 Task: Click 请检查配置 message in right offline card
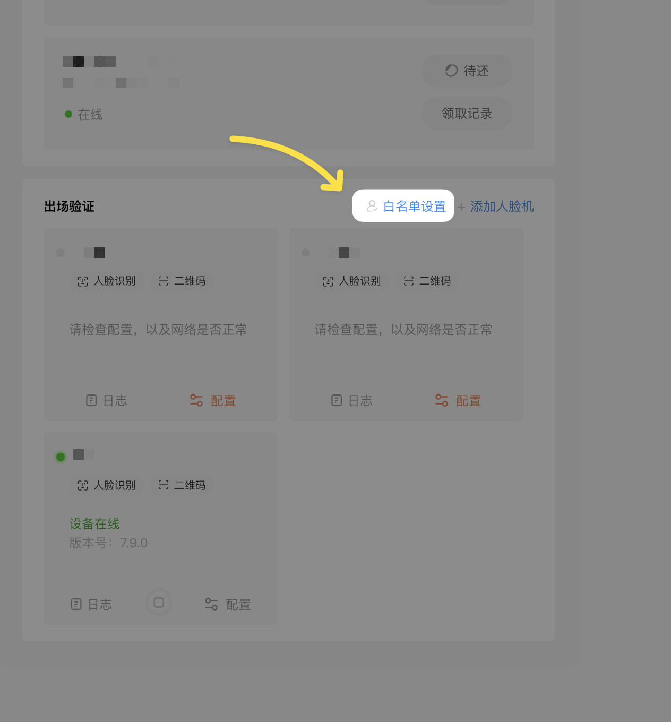[403, 330]
